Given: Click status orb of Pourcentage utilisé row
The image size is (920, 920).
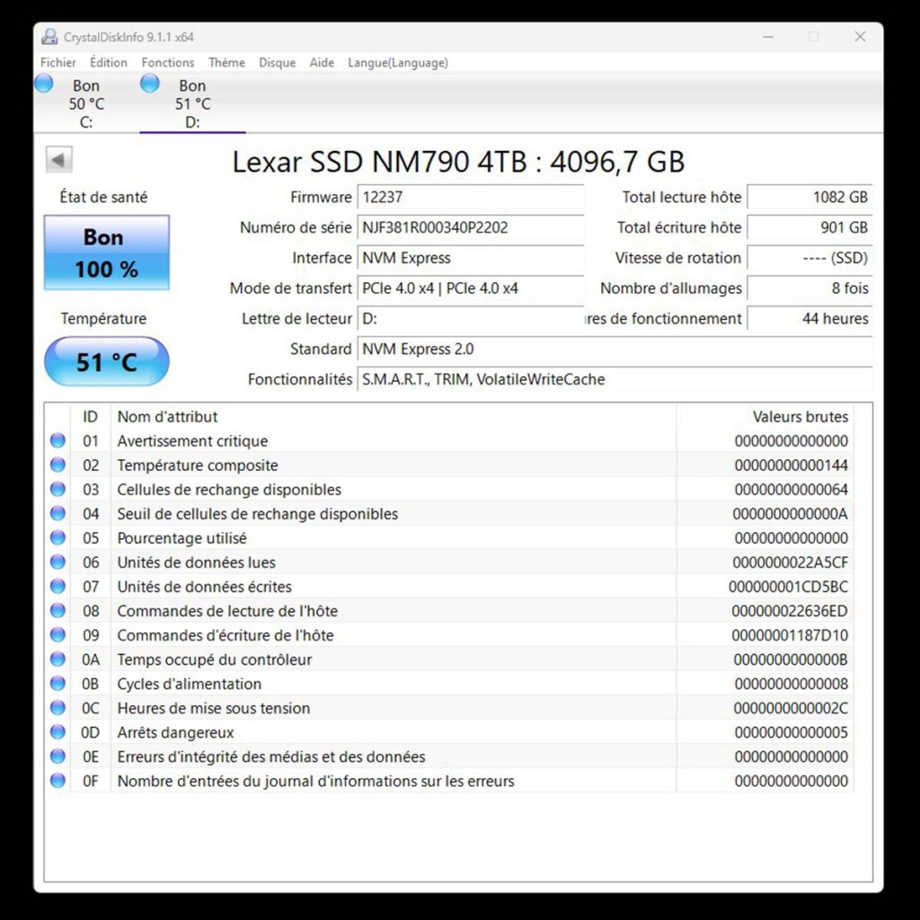Looking at the screenshot, I should pyautogui.click(x=57, y=537).
